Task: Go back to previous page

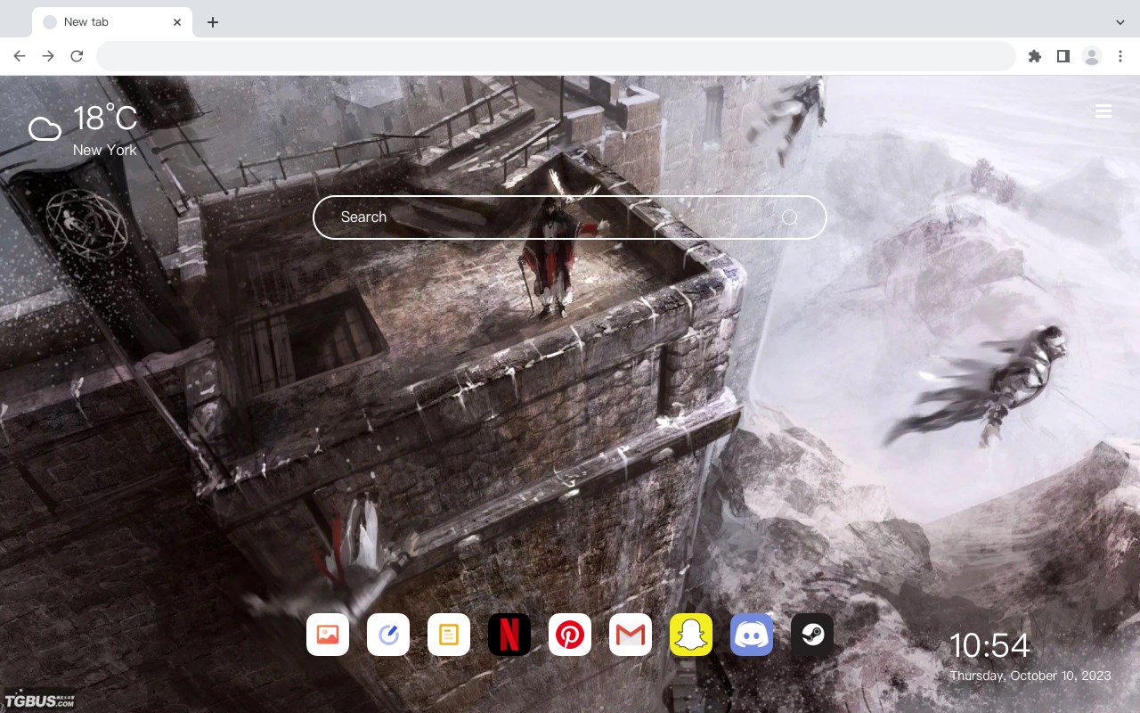Action: pyautogui.click(x=20, y=56)
